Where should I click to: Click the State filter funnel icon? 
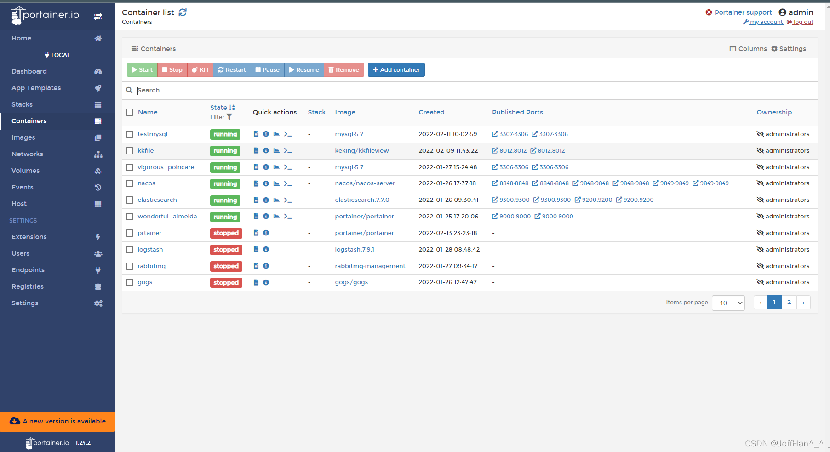(229, 117)
